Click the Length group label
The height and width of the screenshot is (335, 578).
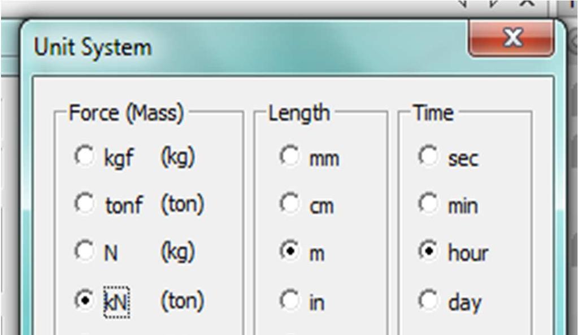[299, 113]
